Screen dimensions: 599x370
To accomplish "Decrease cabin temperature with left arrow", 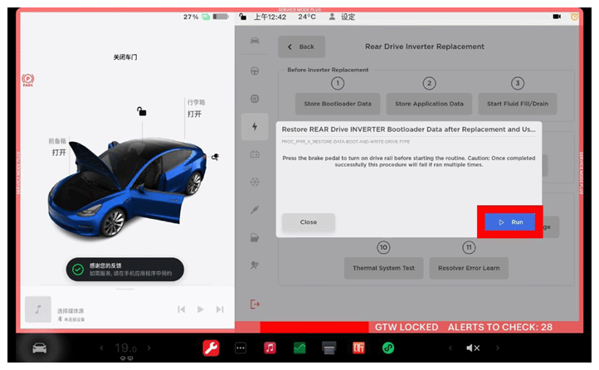I will (x=101, y=348).
